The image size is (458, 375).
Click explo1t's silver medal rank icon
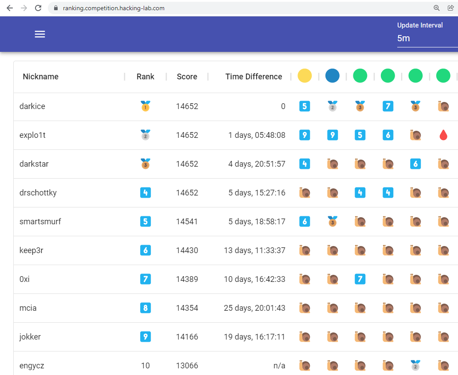(x=145, y=135)
